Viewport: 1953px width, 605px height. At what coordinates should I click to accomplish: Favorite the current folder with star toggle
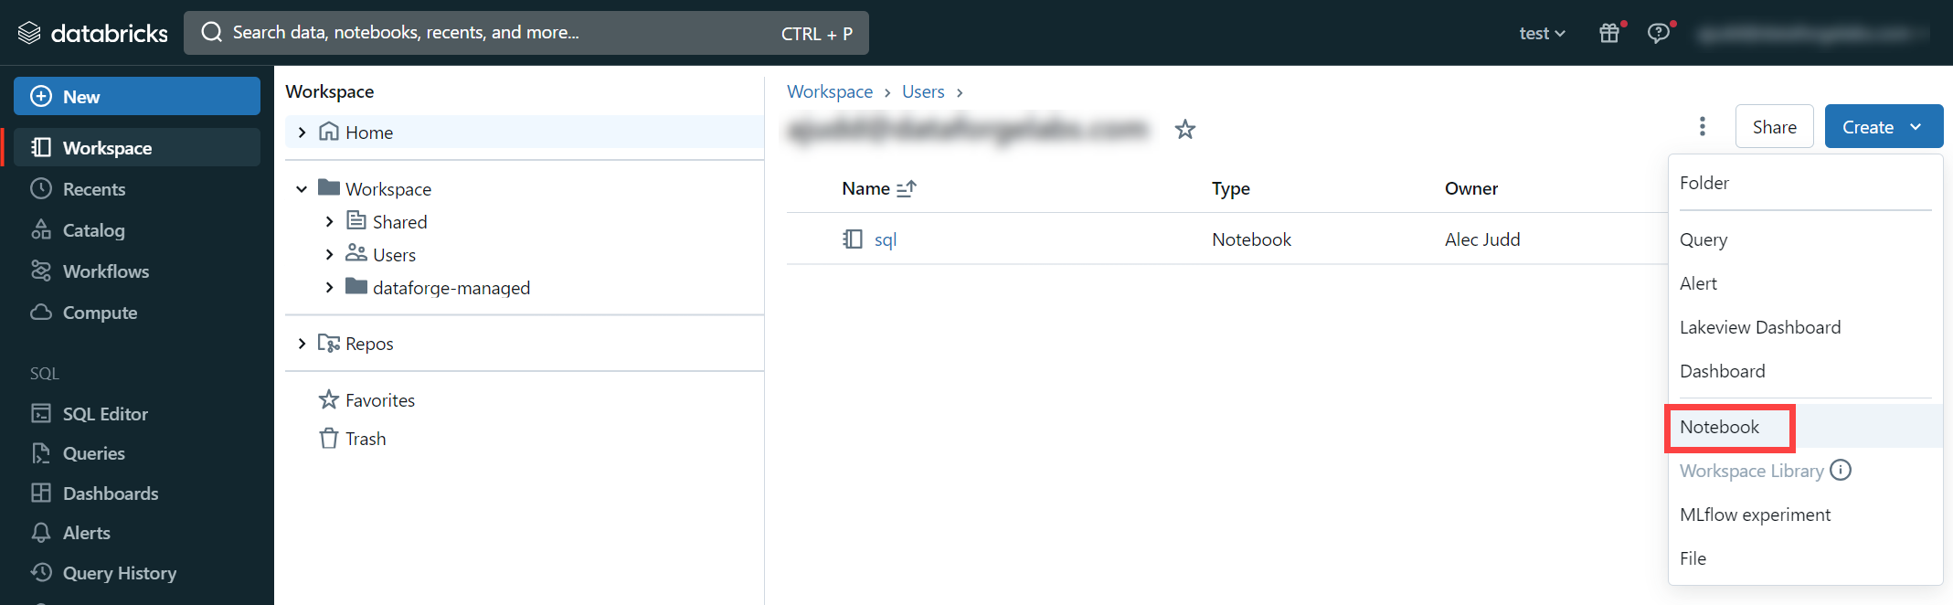pos(1185,129)
